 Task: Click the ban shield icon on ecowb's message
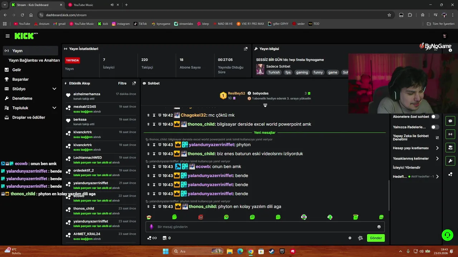point(160,167)
